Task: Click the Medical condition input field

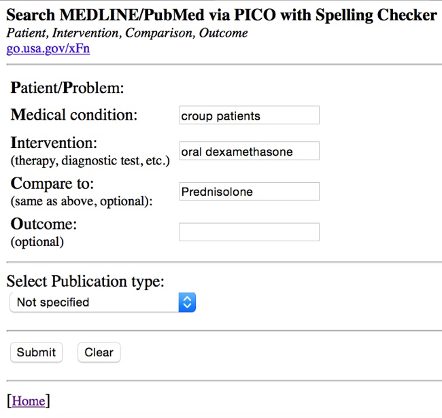Action: click(249, 116)
